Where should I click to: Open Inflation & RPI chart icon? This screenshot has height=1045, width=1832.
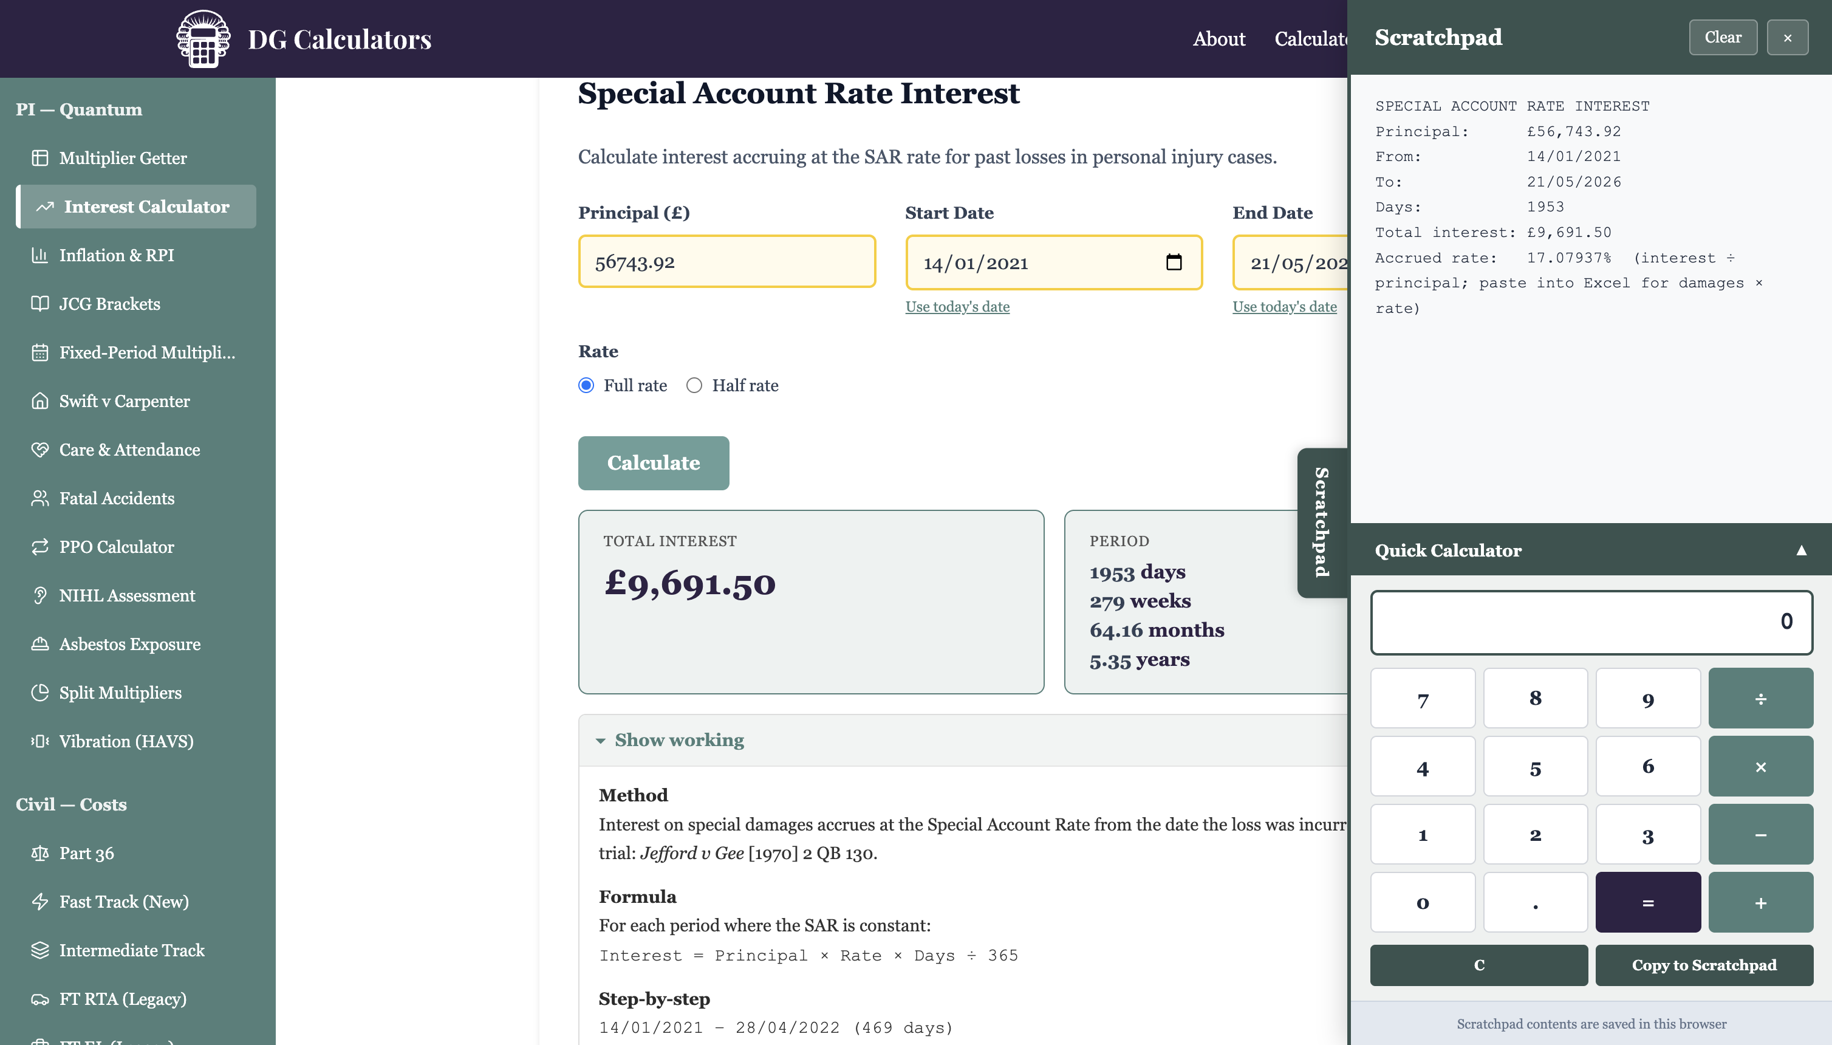[x=40, y=255]
